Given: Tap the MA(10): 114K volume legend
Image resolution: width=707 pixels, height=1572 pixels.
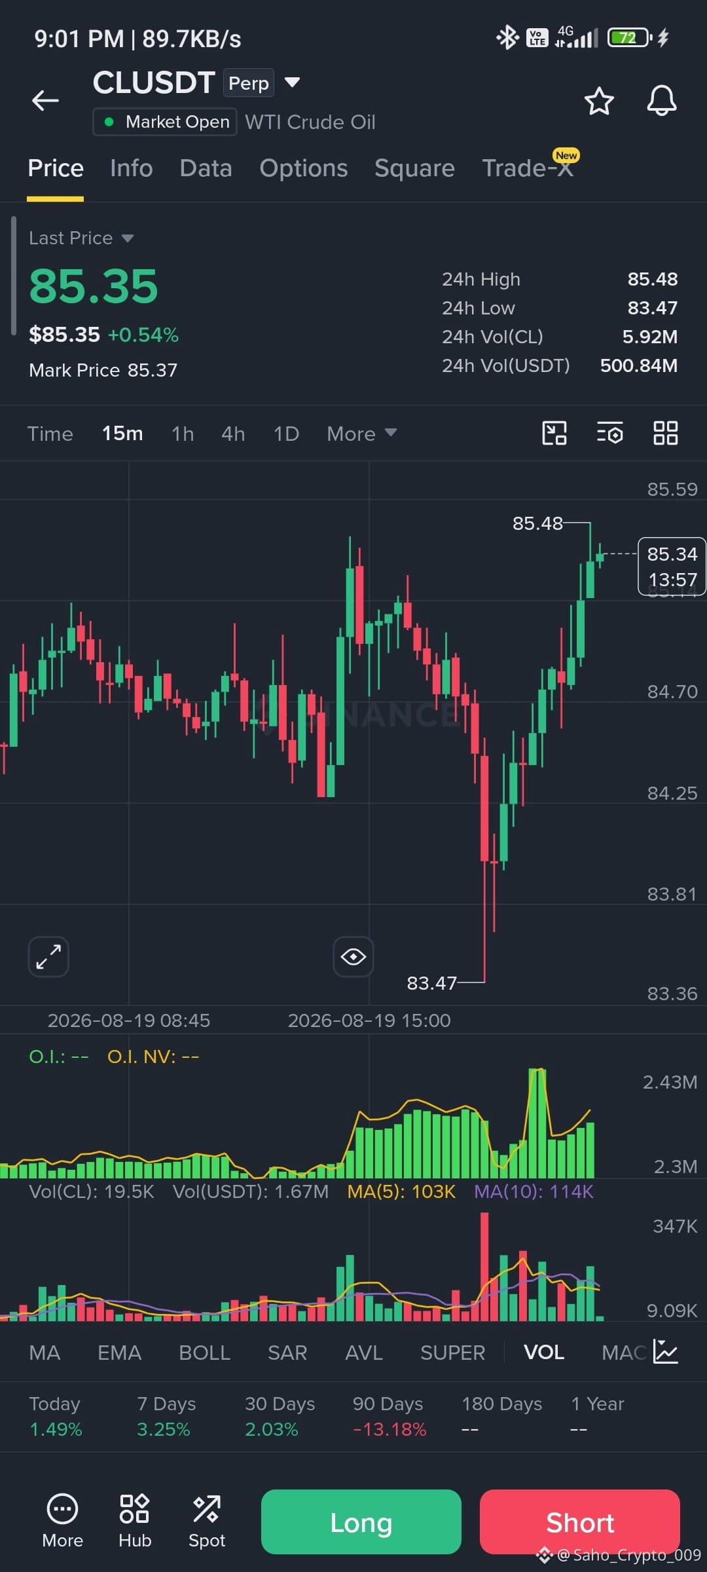Looking at the screenshot, I should [534, 1191].
